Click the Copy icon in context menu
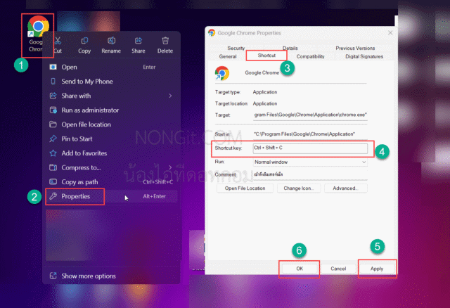 (84, 41)
